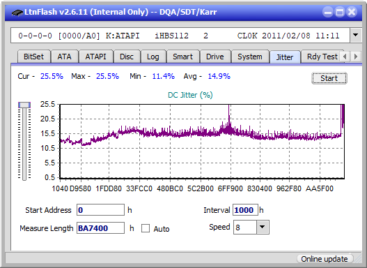Click the 15.5 y-axis label

click(48, 133)
